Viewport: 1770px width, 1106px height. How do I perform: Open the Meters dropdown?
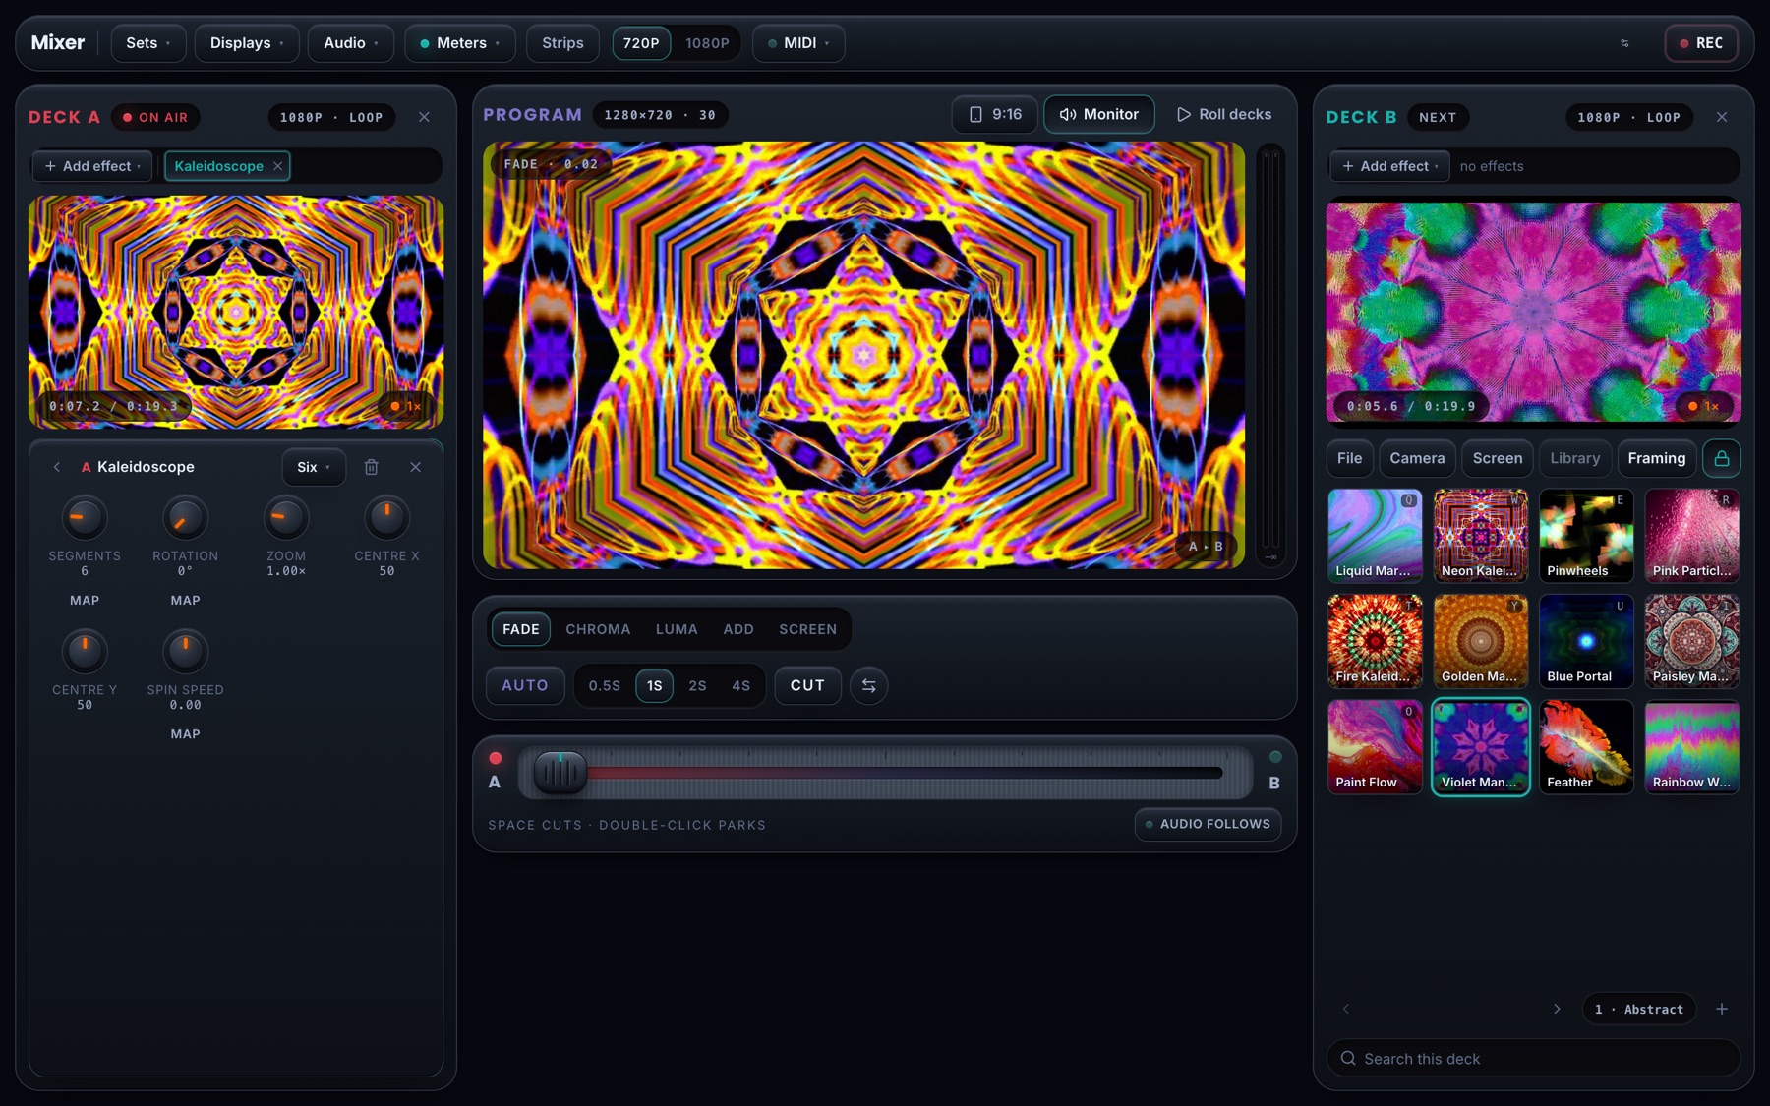[x=460, y=43]
